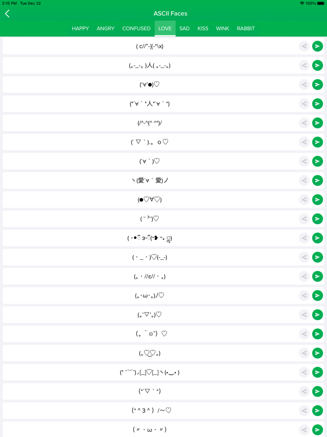The width and height of the screenshot is (327, 437).
Task: Switch to the HAPPY tab
Action: click(80, 29)
